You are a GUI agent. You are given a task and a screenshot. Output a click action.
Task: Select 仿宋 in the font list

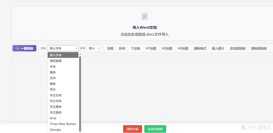coord(63,78)
